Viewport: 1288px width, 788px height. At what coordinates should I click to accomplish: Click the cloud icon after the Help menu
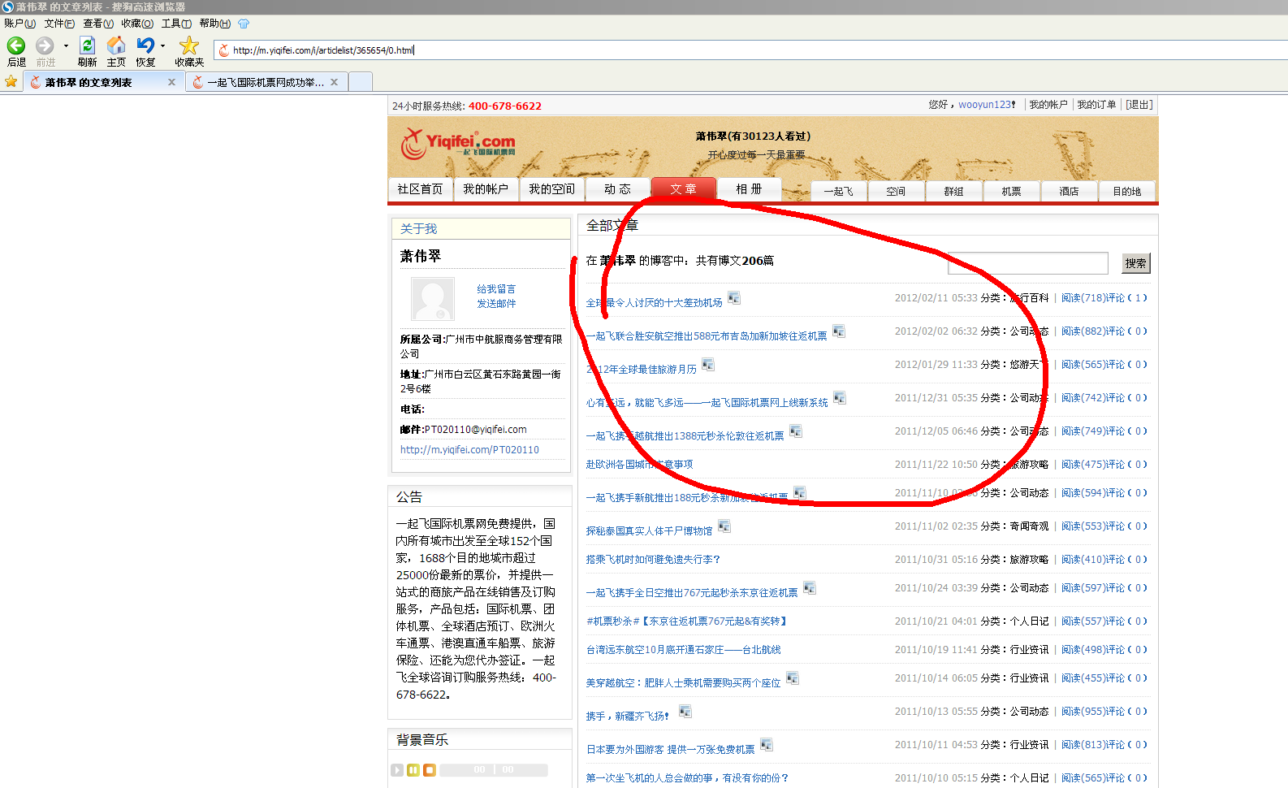pos(244,24)
